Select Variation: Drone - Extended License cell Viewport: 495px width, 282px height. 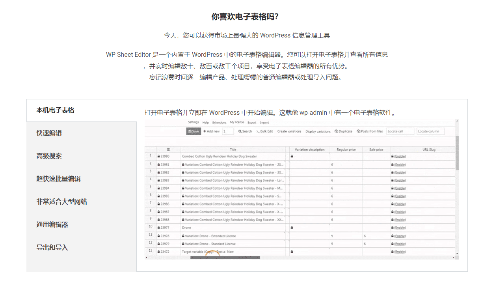[233, 236]
